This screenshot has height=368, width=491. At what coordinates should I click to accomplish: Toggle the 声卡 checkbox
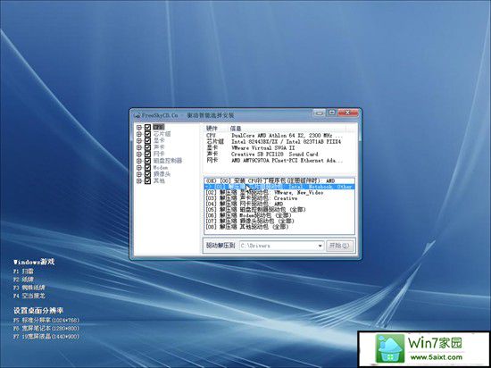point(148,147)
